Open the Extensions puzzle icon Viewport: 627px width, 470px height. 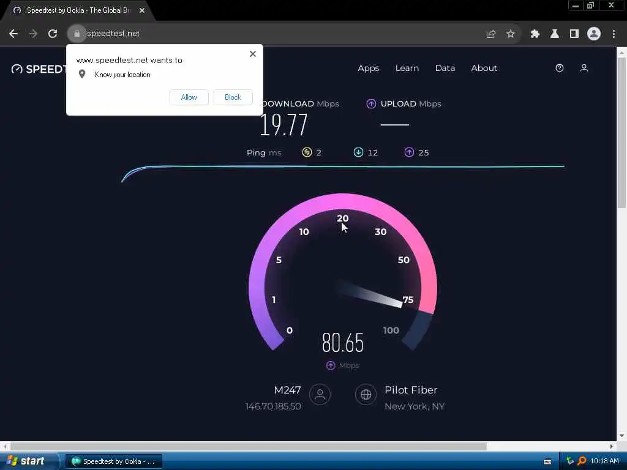click(535, 34)
